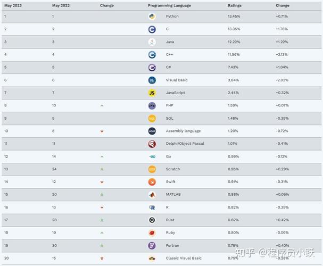Click the Swift bird icon

(x=152, y=182)
